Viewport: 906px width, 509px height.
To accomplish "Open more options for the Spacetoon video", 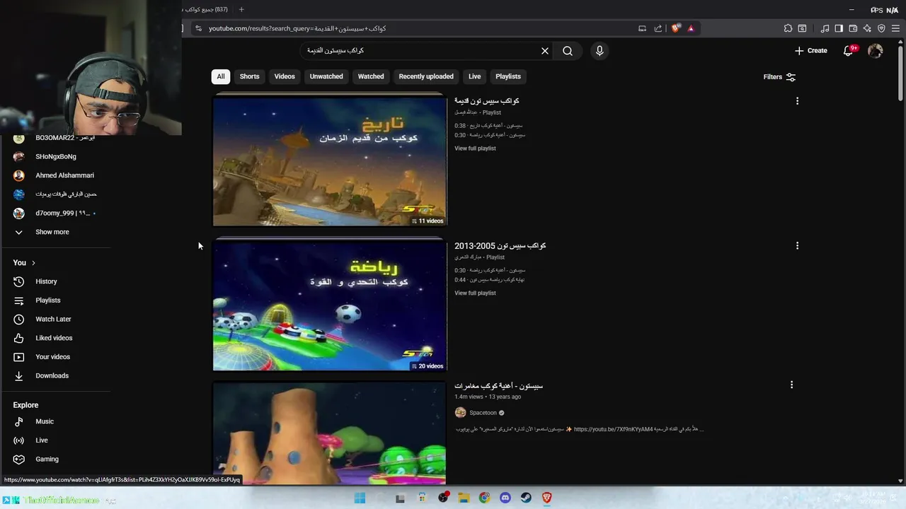I will (x=791, y=385).
